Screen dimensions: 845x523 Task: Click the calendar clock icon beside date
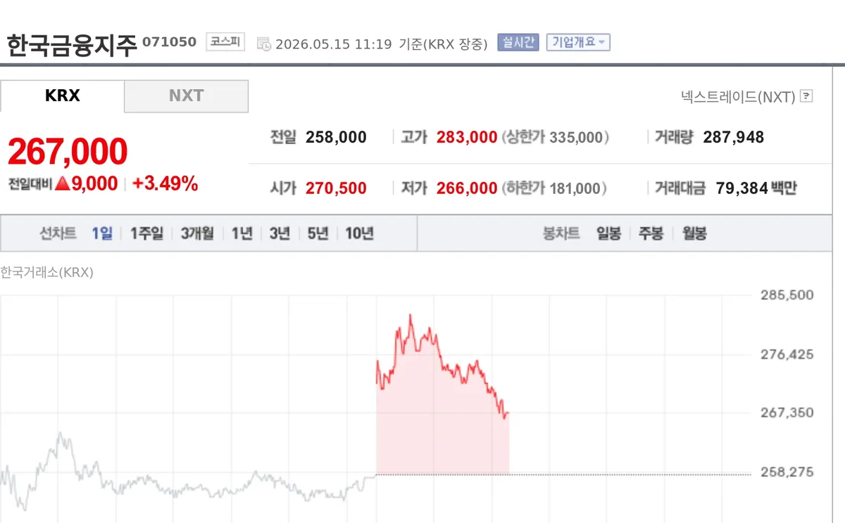264,44
